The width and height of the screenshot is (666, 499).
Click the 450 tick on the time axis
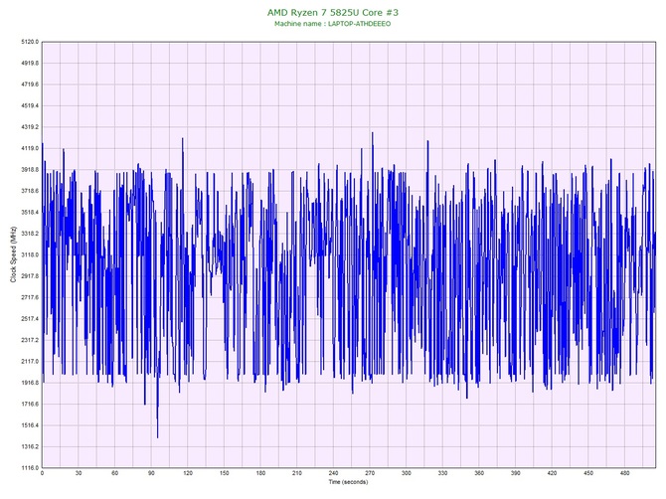588,473
